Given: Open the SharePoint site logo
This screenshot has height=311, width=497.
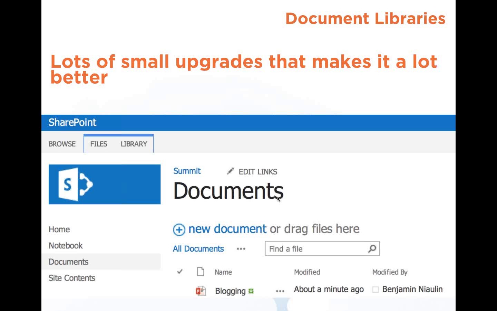Looking at the screenshot, I should point(105,184).
